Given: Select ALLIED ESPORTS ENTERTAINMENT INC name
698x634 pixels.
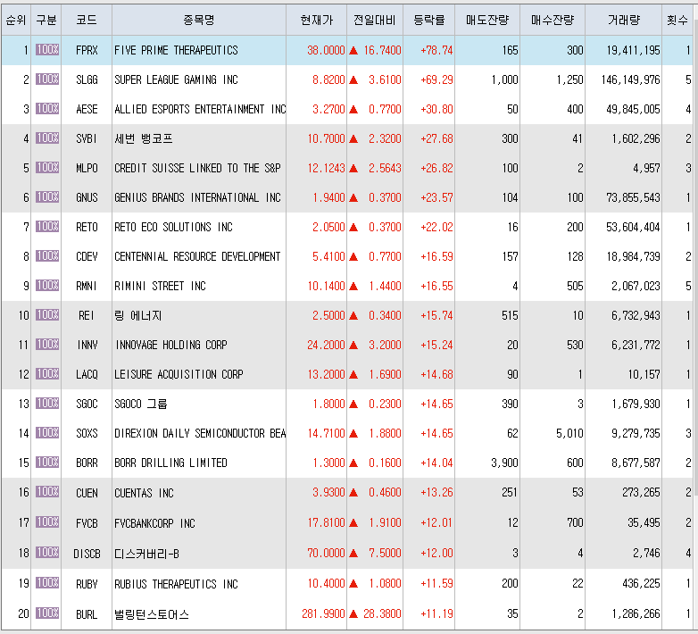Looking at the screenshot, I should pyautogui.click(x=200, y=109).
